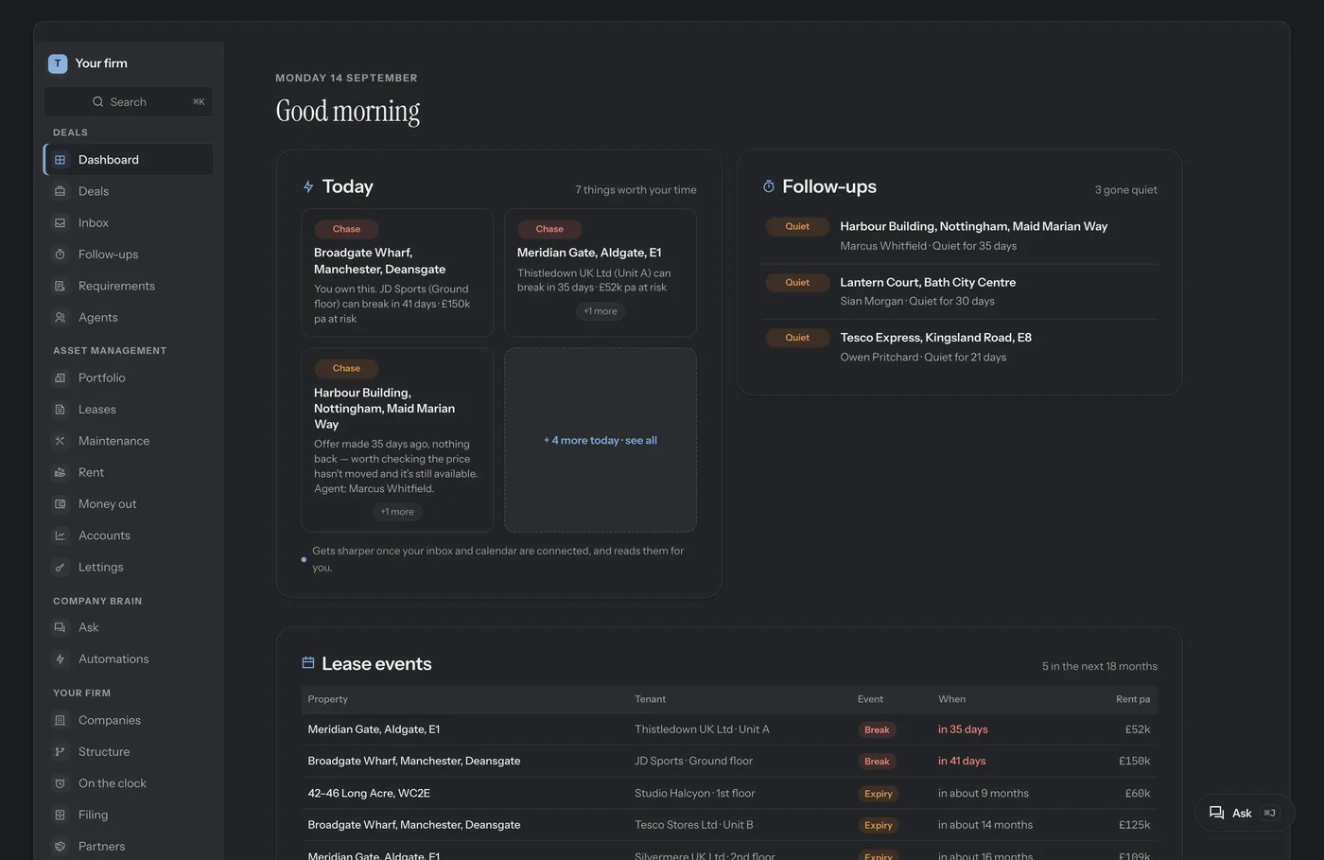Click the £60k rent value
This screenshot has height=860, width=1324.
[1138, 794]
